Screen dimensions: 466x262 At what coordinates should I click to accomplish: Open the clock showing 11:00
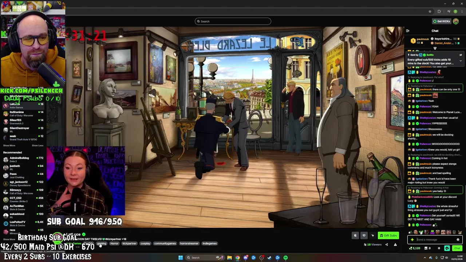coord(458,258)
